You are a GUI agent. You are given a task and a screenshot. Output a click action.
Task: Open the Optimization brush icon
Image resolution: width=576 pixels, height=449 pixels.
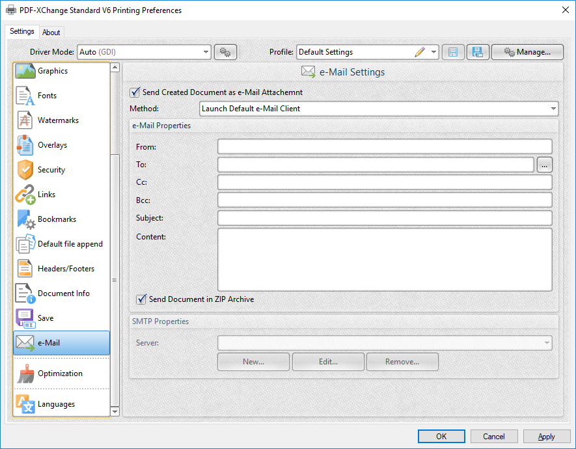point(26,374)
